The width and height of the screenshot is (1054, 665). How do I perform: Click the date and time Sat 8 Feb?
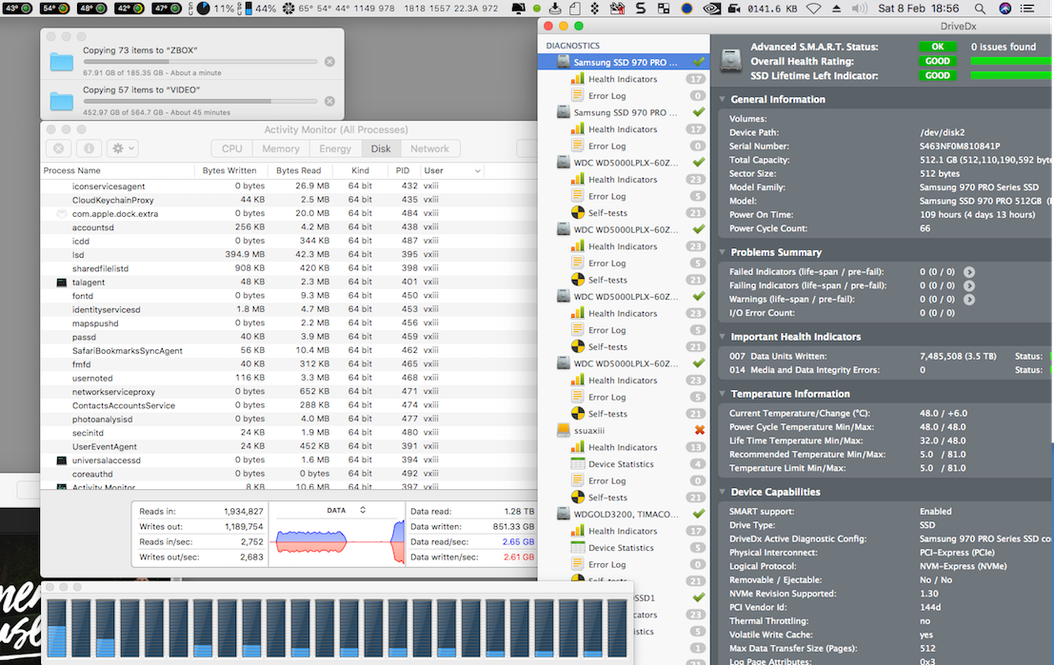[919, 9]
